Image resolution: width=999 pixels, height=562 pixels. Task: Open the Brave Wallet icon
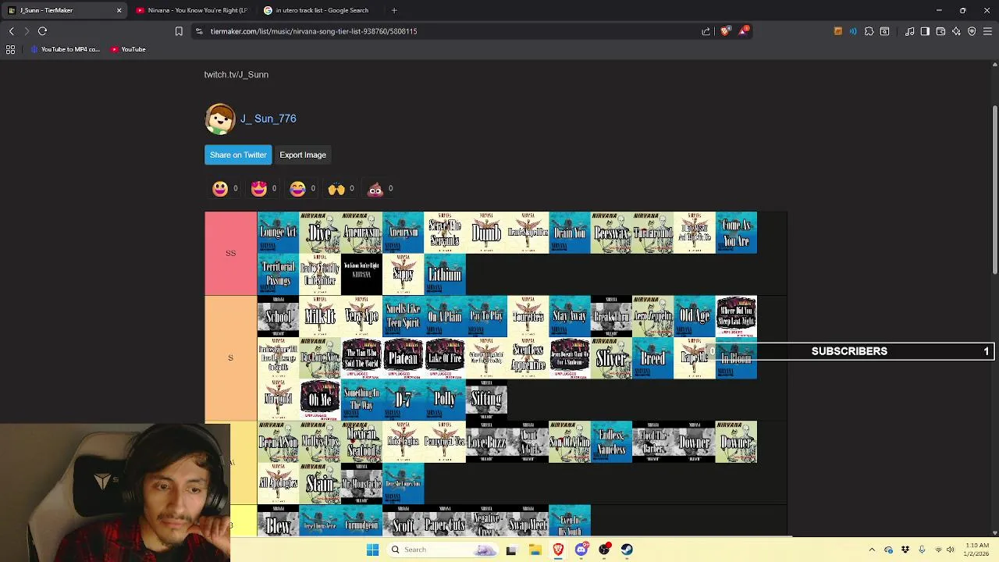click(940, 31)
